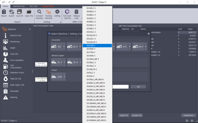
Task: Expand the VCC model dropdown arrow
Action: coord(129,46)
